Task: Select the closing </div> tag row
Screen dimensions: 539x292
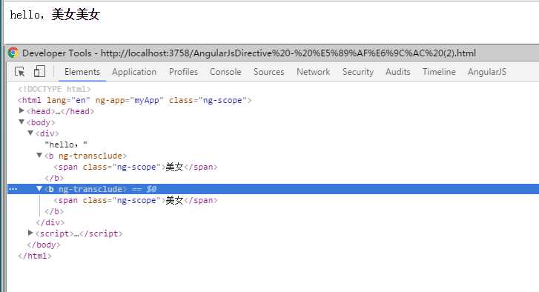Action: pos(50,222)
